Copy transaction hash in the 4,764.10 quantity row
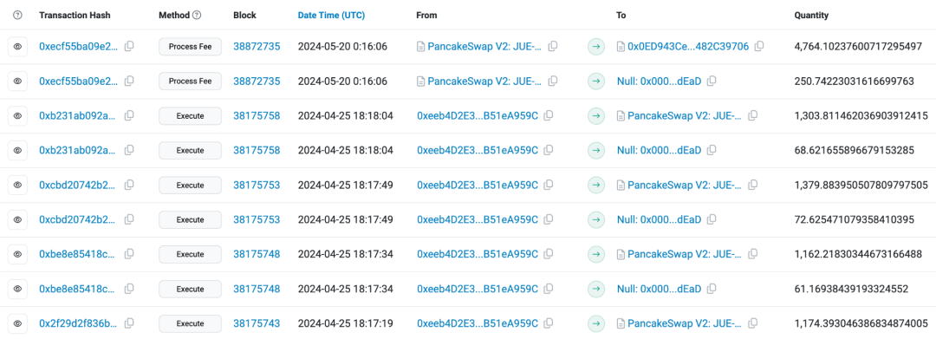Viewport: 936px width, 339px height. point(129,47)
